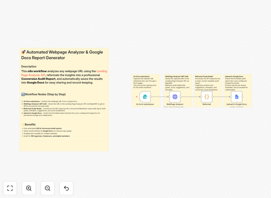
Task: Click the Workflow Nodes refresh emoji icon
Action: pyautogui.click(x=23, y=94)
